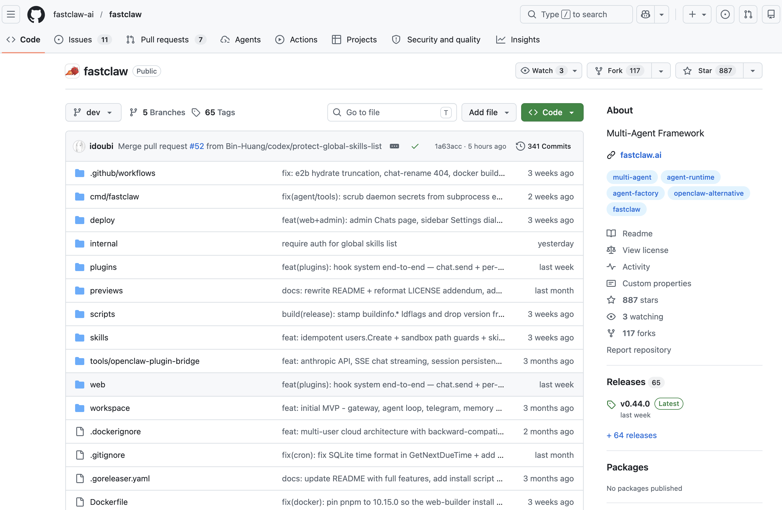Expand the Star lists dropdown arrow
The height and width of the screenshot is (510, 782).
click(x=752, y=71)
